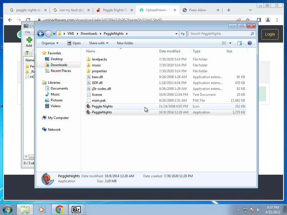Viewport: 287px width, 215px height.
Task: Click the refresh icon in address bar
Action: (x=183, y=34)
